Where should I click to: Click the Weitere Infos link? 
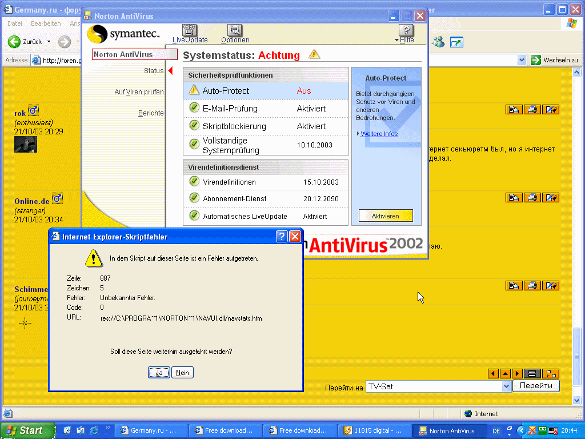[x=379, y=134]
